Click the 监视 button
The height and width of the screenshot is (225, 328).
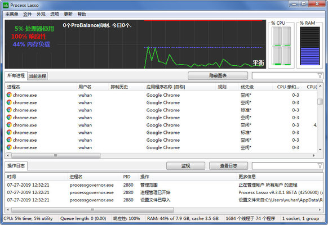(185, 166)
